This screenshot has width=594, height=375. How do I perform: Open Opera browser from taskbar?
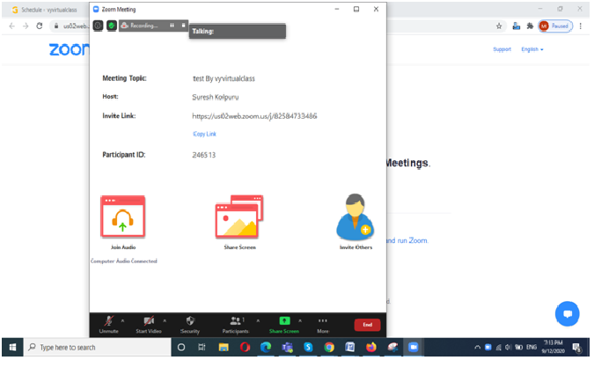click(245, 347)
